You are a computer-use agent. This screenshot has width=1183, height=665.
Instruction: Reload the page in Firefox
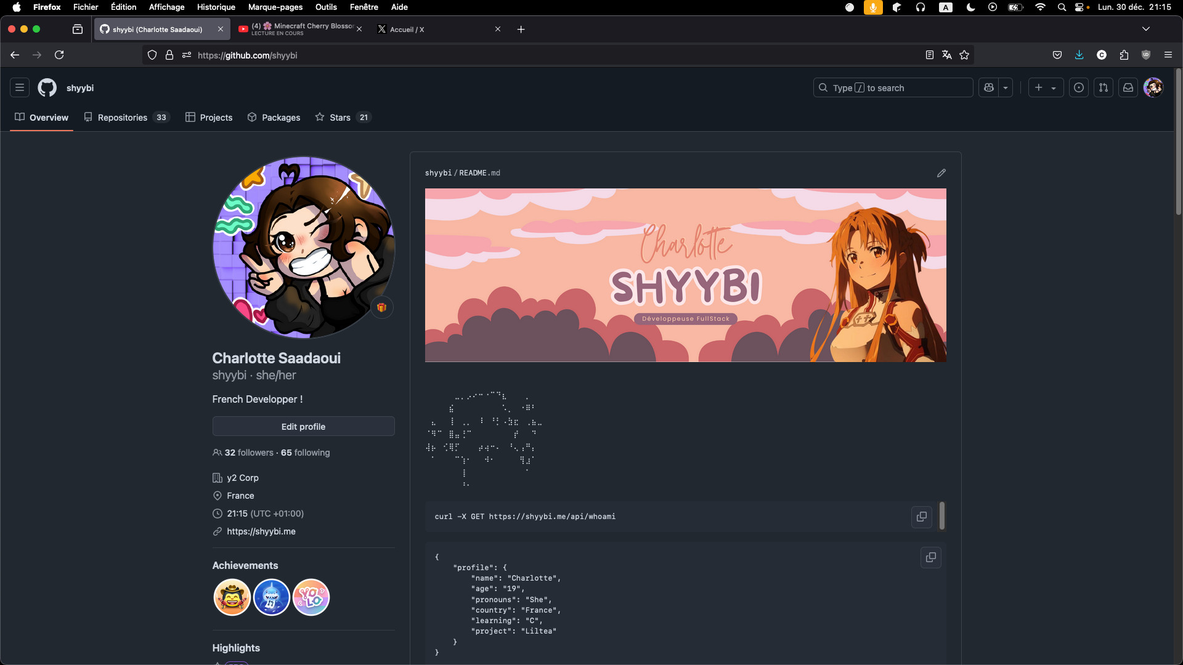point(59,55)
